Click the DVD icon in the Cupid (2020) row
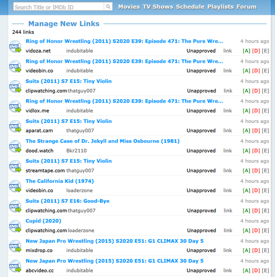This screenshot has height=277, width=275. [16, 226]
